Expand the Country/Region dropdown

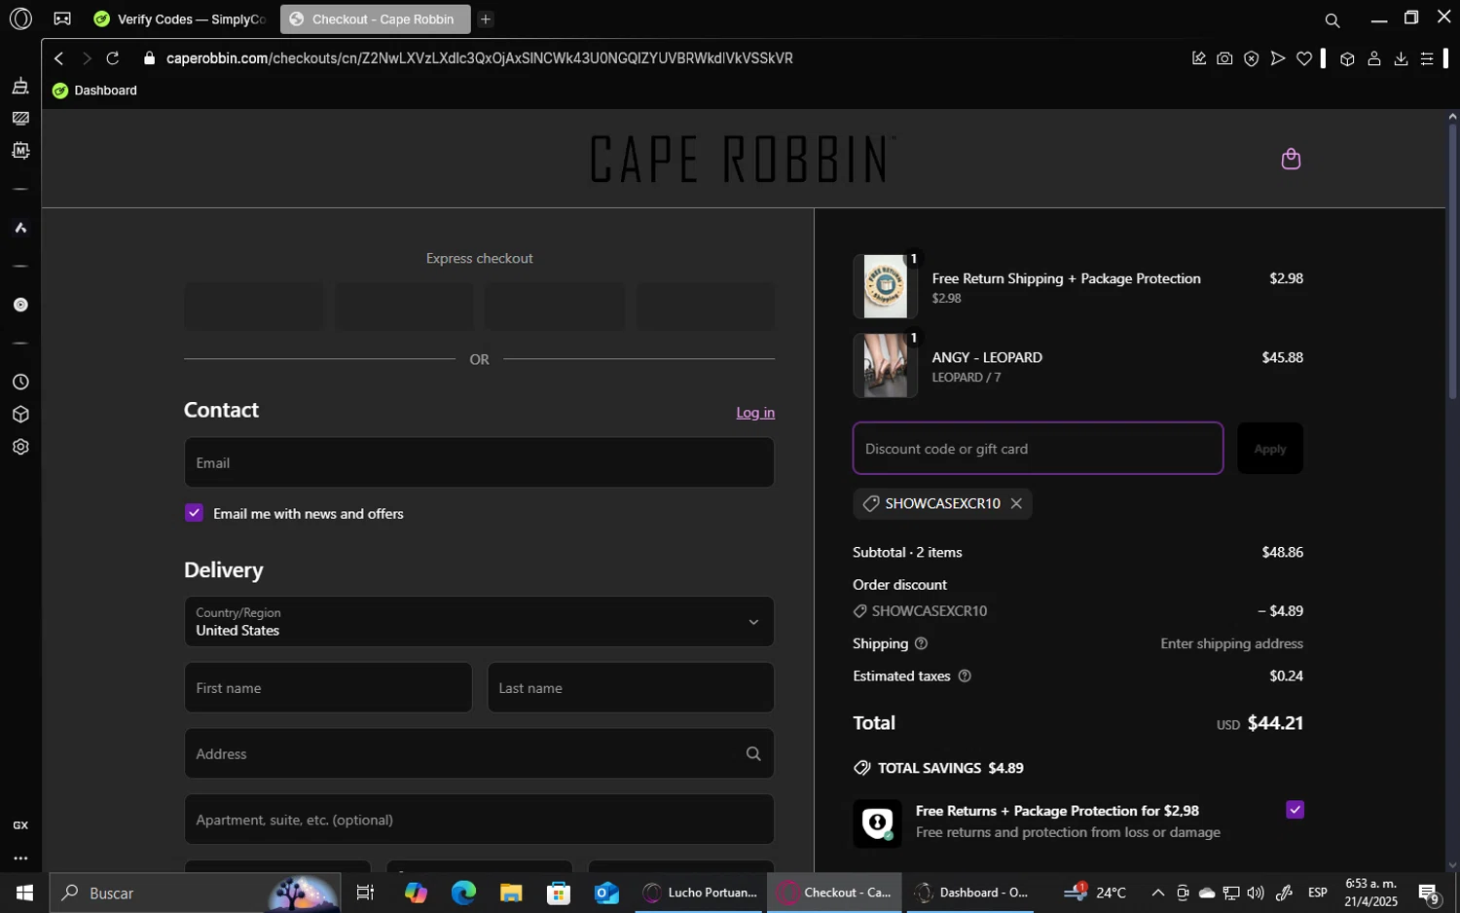pyautogui.click(x=479, y=622)
